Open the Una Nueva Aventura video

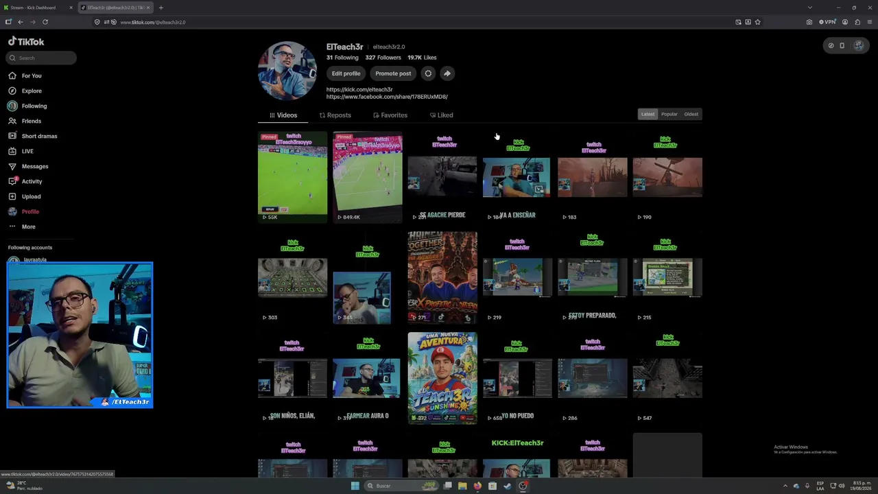442,378
